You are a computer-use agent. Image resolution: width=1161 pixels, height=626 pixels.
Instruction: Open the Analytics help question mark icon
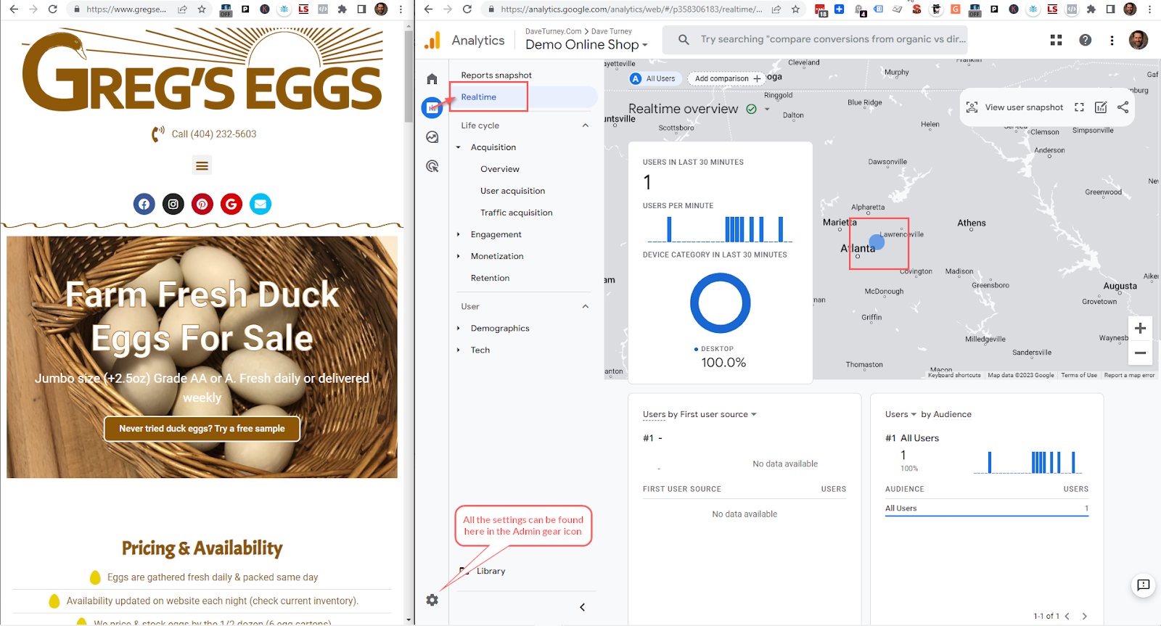point(1085,41)
